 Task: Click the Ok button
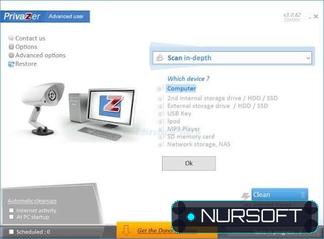point(189,163)
